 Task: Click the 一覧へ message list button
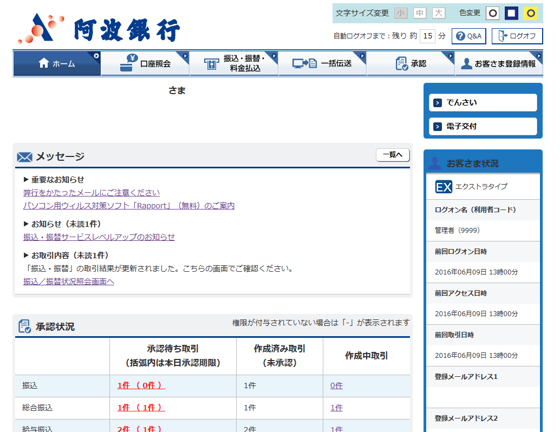click(x=393, y=155)
